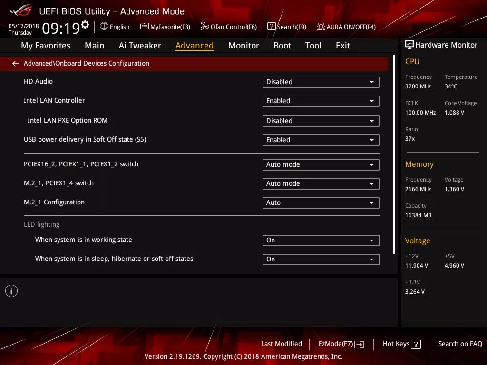
Task: Click the ROG logo icon
Action: click(x=21, y=11)
